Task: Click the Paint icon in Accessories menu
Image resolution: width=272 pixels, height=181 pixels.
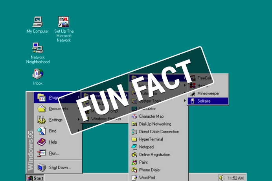Action: (x=134, y=163)
